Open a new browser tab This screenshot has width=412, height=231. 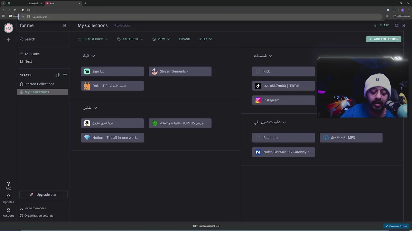point(85,3)
